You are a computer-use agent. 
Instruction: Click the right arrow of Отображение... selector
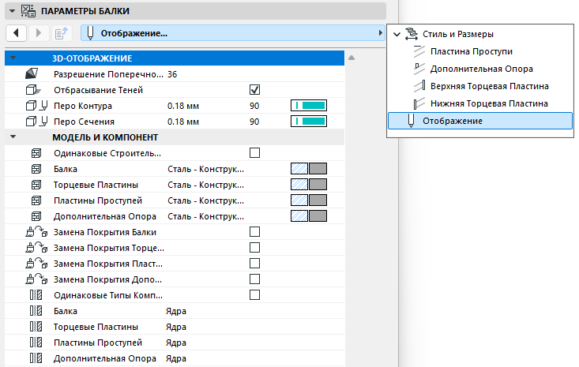(380, 33)
